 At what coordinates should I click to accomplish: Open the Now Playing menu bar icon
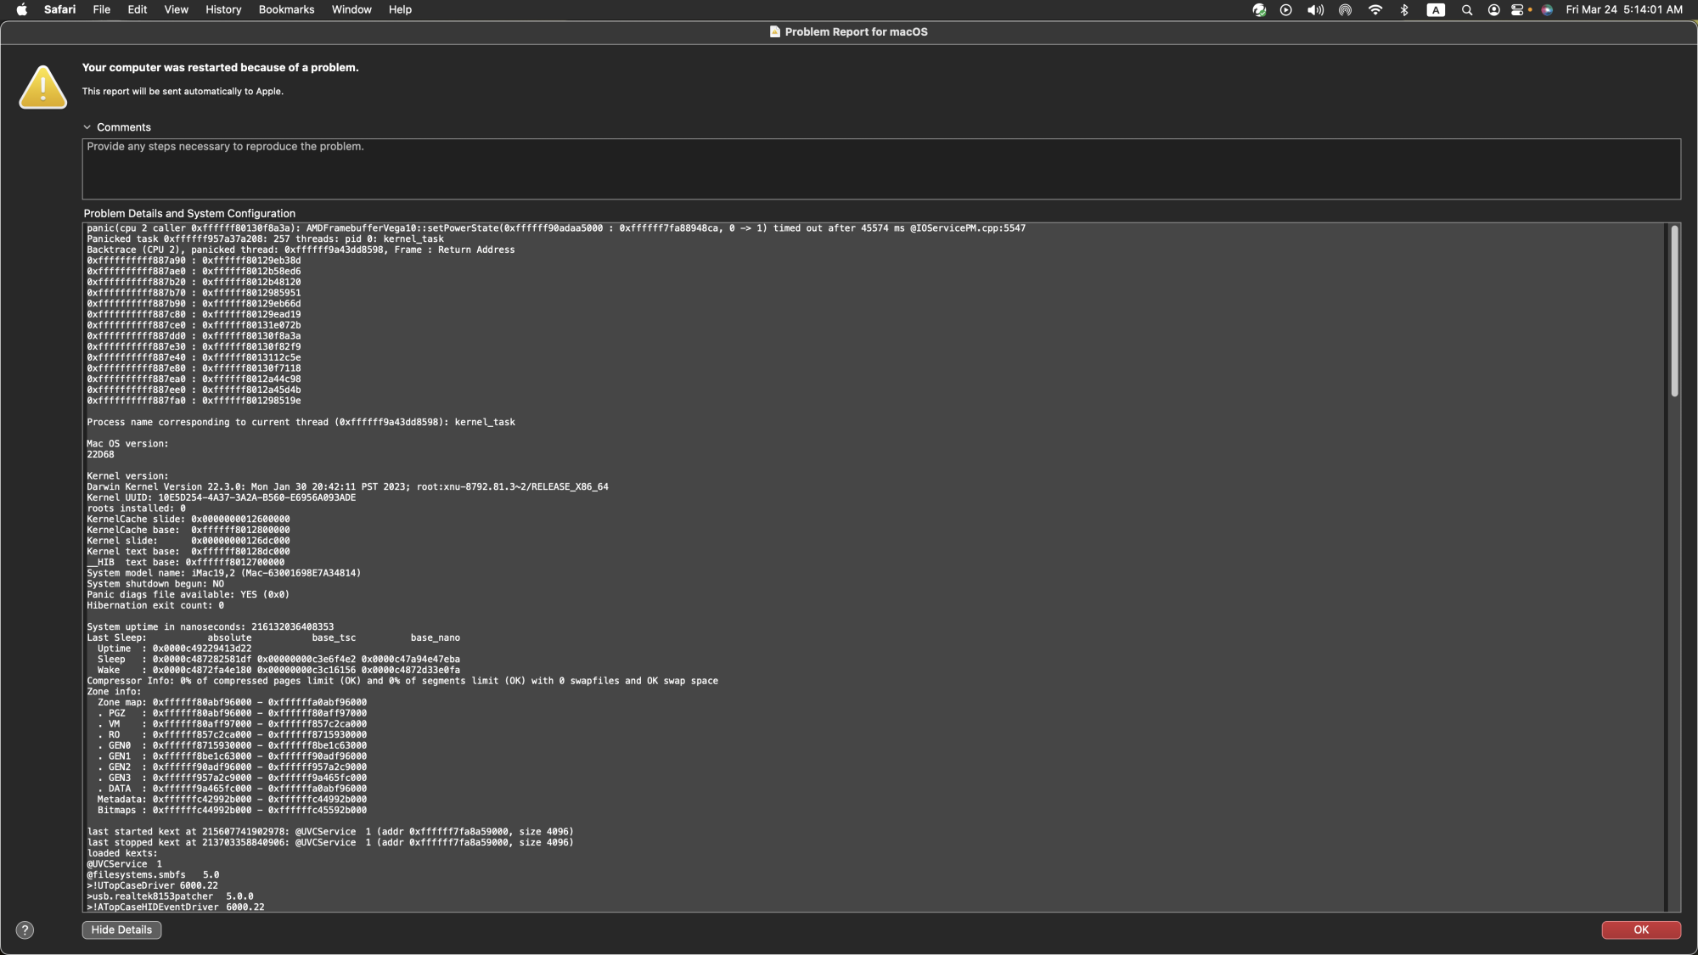click(x=1286, y=10)
